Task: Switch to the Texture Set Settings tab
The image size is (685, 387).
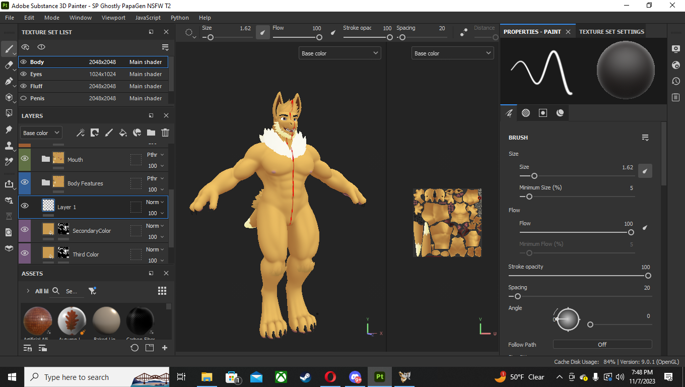Action: [x=611, y=32]
